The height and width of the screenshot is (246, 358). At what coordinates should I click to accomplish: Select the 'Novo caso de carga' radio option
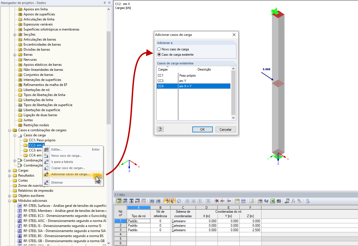coord(159,49)
